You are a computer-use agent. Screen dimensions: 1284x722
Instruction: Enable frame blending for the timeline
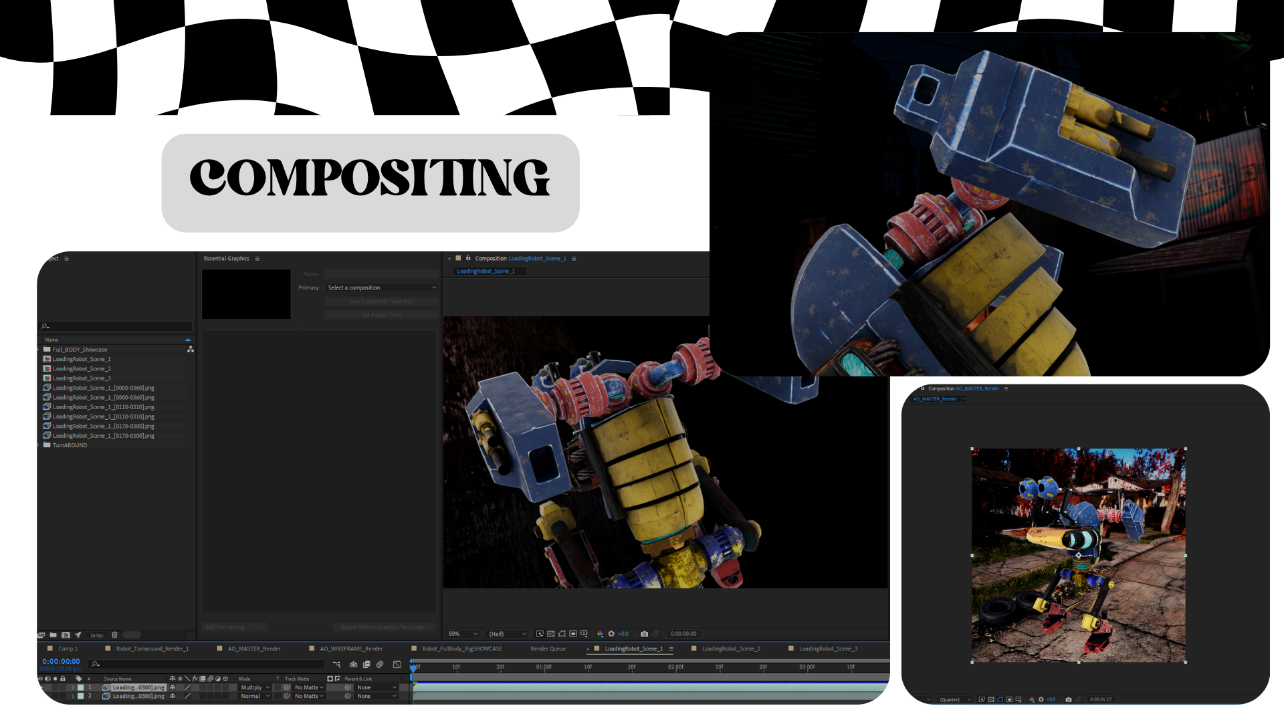[366, 665]
